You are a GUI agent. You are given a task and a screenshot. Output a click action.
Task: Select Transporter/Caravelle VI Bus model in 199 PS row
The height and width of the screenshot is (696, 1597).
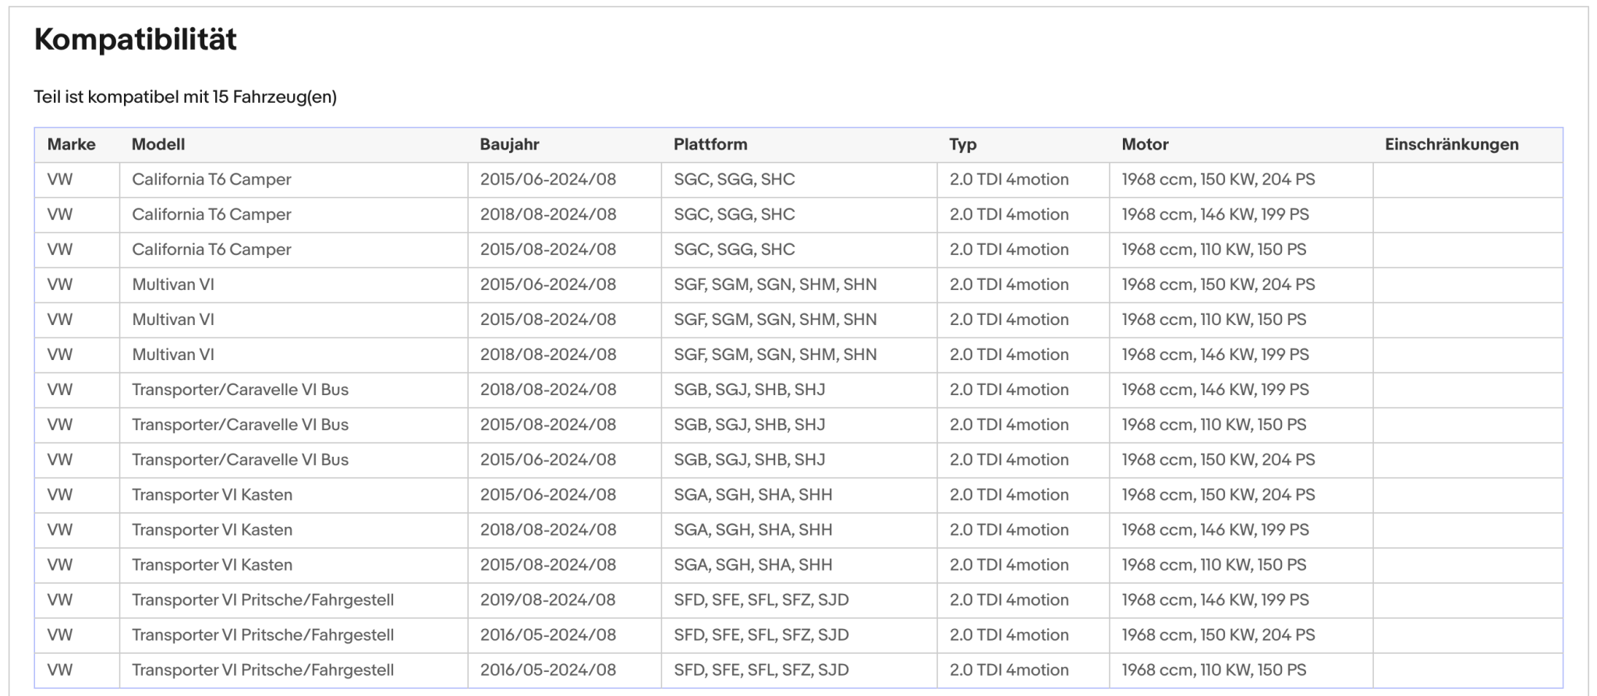coord(240,390)
